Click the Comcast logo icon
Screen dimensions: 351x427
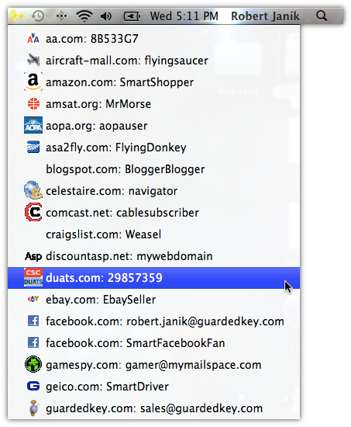pyautogui.click(x=33, y=212)
